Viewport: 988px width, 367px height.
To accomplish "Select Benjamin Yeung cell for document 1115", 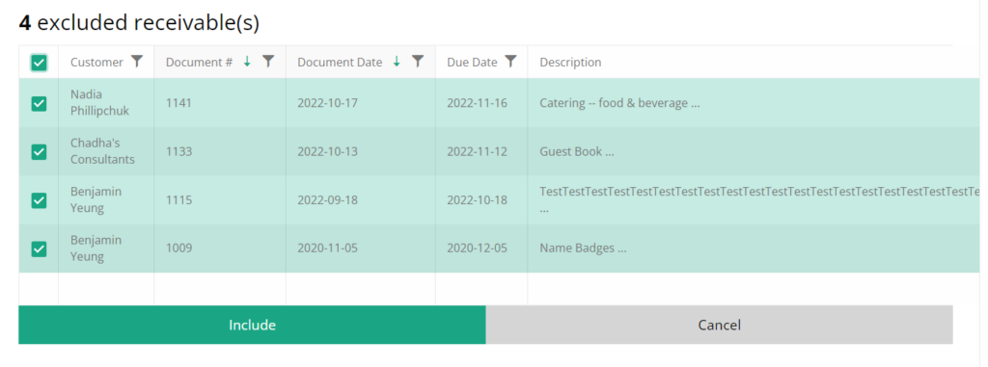I will coord(106,199).
